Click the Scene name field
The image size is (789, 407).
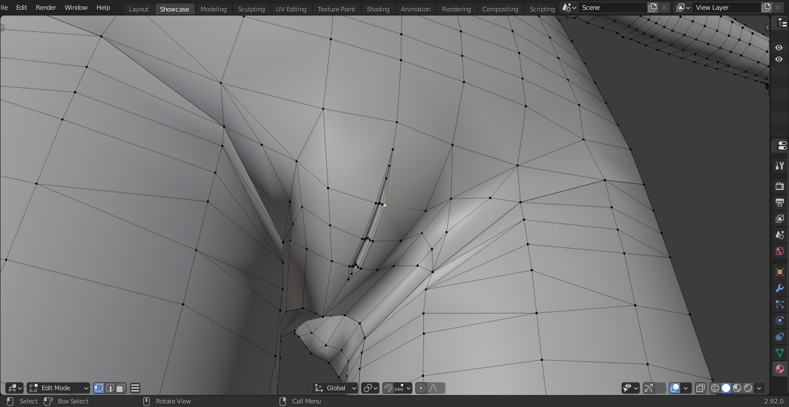tap(612, 8)
